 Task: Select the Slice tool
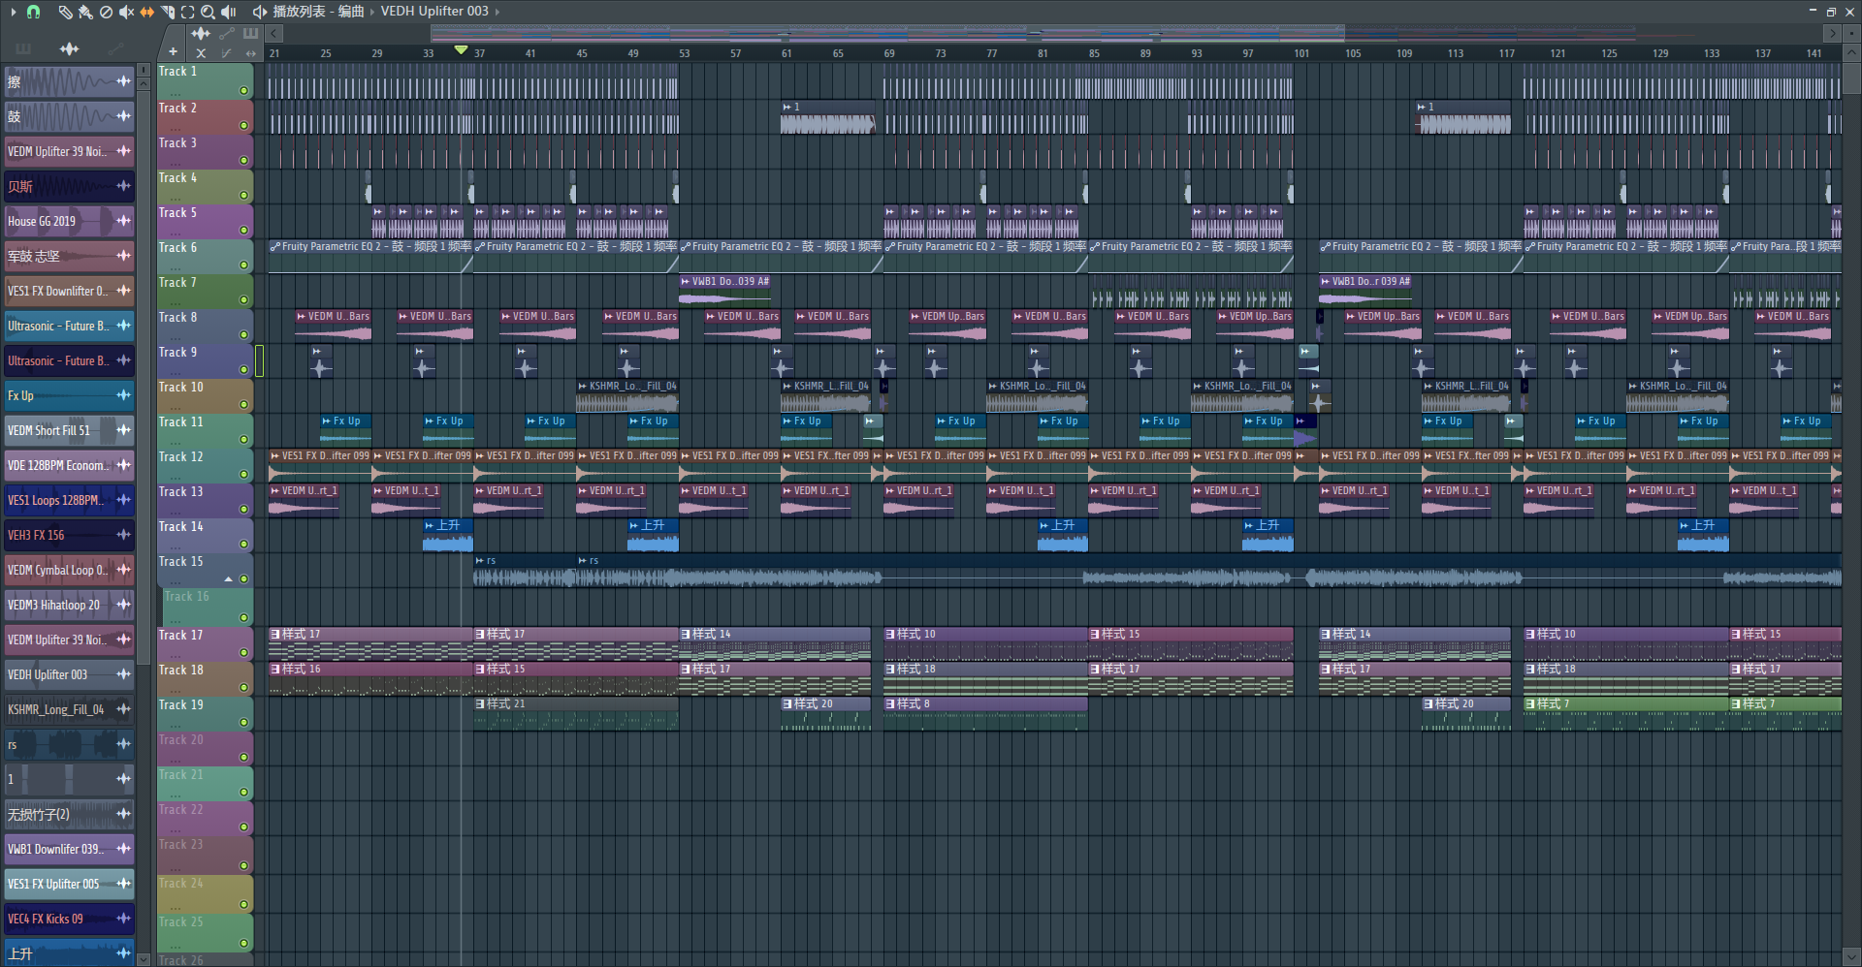point(167,12)
